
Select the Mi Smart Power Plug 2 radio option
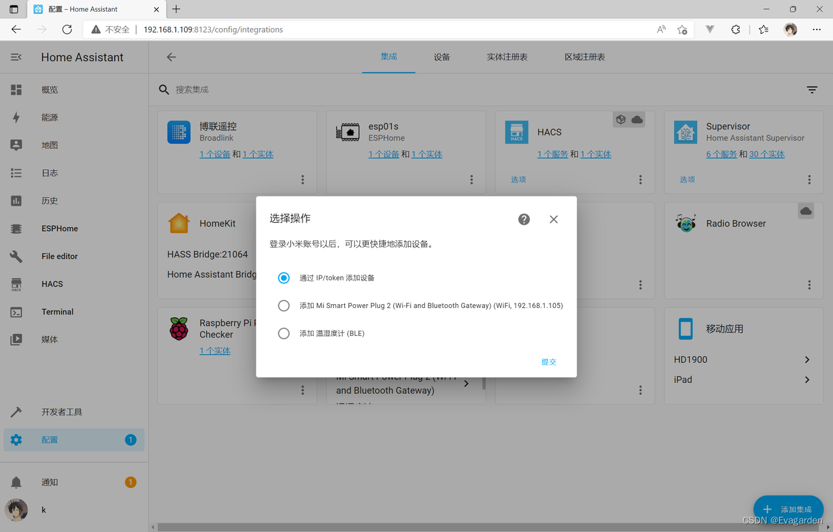284,305
